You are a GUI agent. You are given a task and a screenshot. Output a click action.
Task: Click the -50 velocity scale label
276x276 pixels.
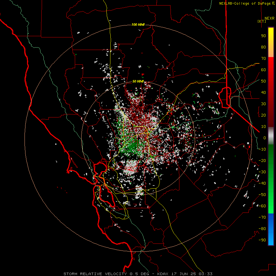click(x=262, y=195)
